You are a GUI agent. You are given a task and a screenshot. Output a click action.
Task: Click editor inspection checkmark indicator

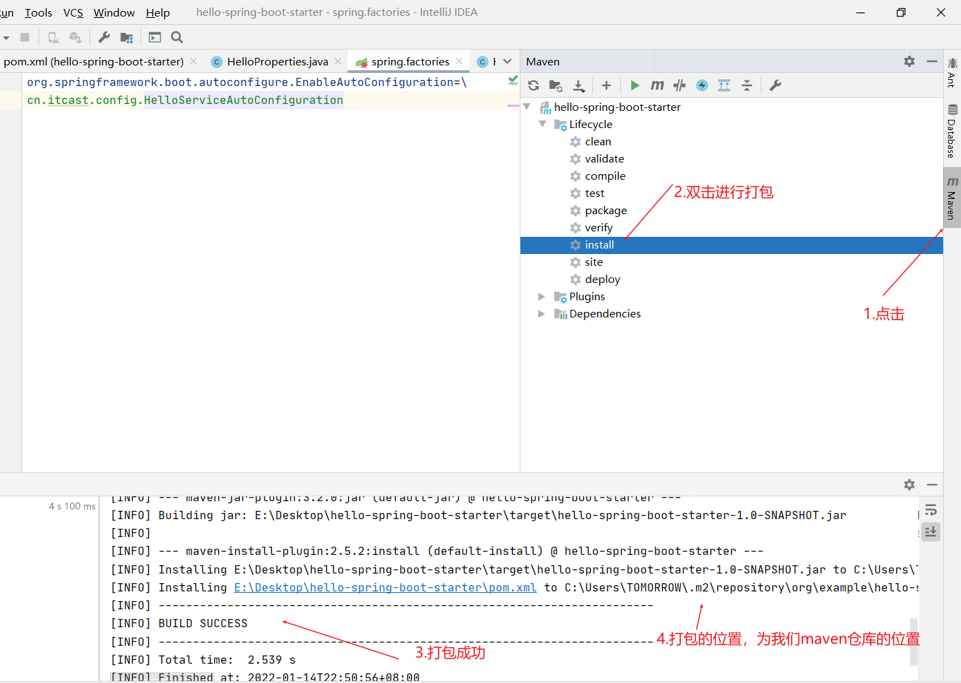513,81
